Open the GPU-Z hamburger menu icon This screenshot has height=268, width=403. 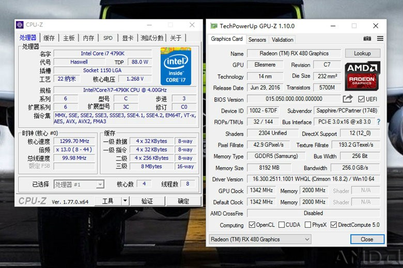click(x=380, y=39)
